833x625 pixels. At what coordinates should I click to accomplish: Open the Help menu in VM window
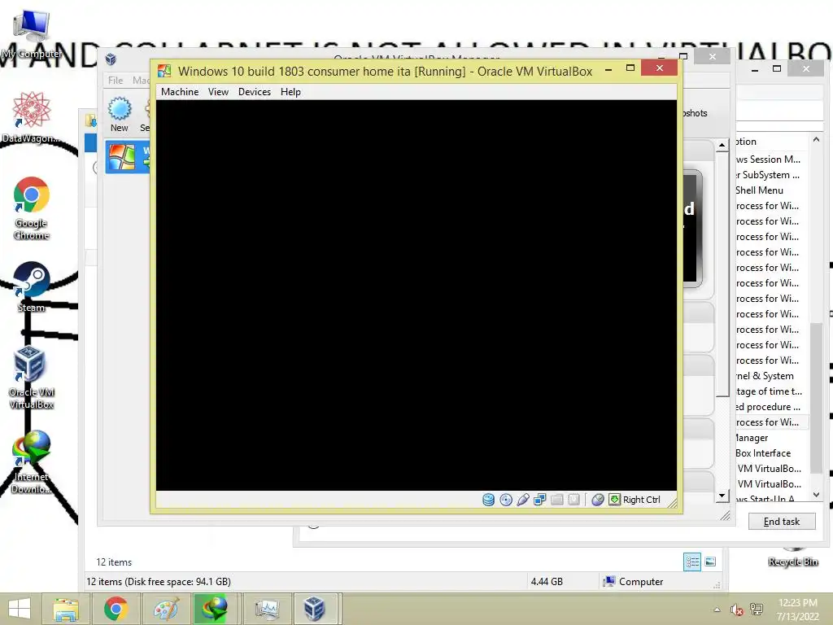pyautogui.click(x=290, y=92)
